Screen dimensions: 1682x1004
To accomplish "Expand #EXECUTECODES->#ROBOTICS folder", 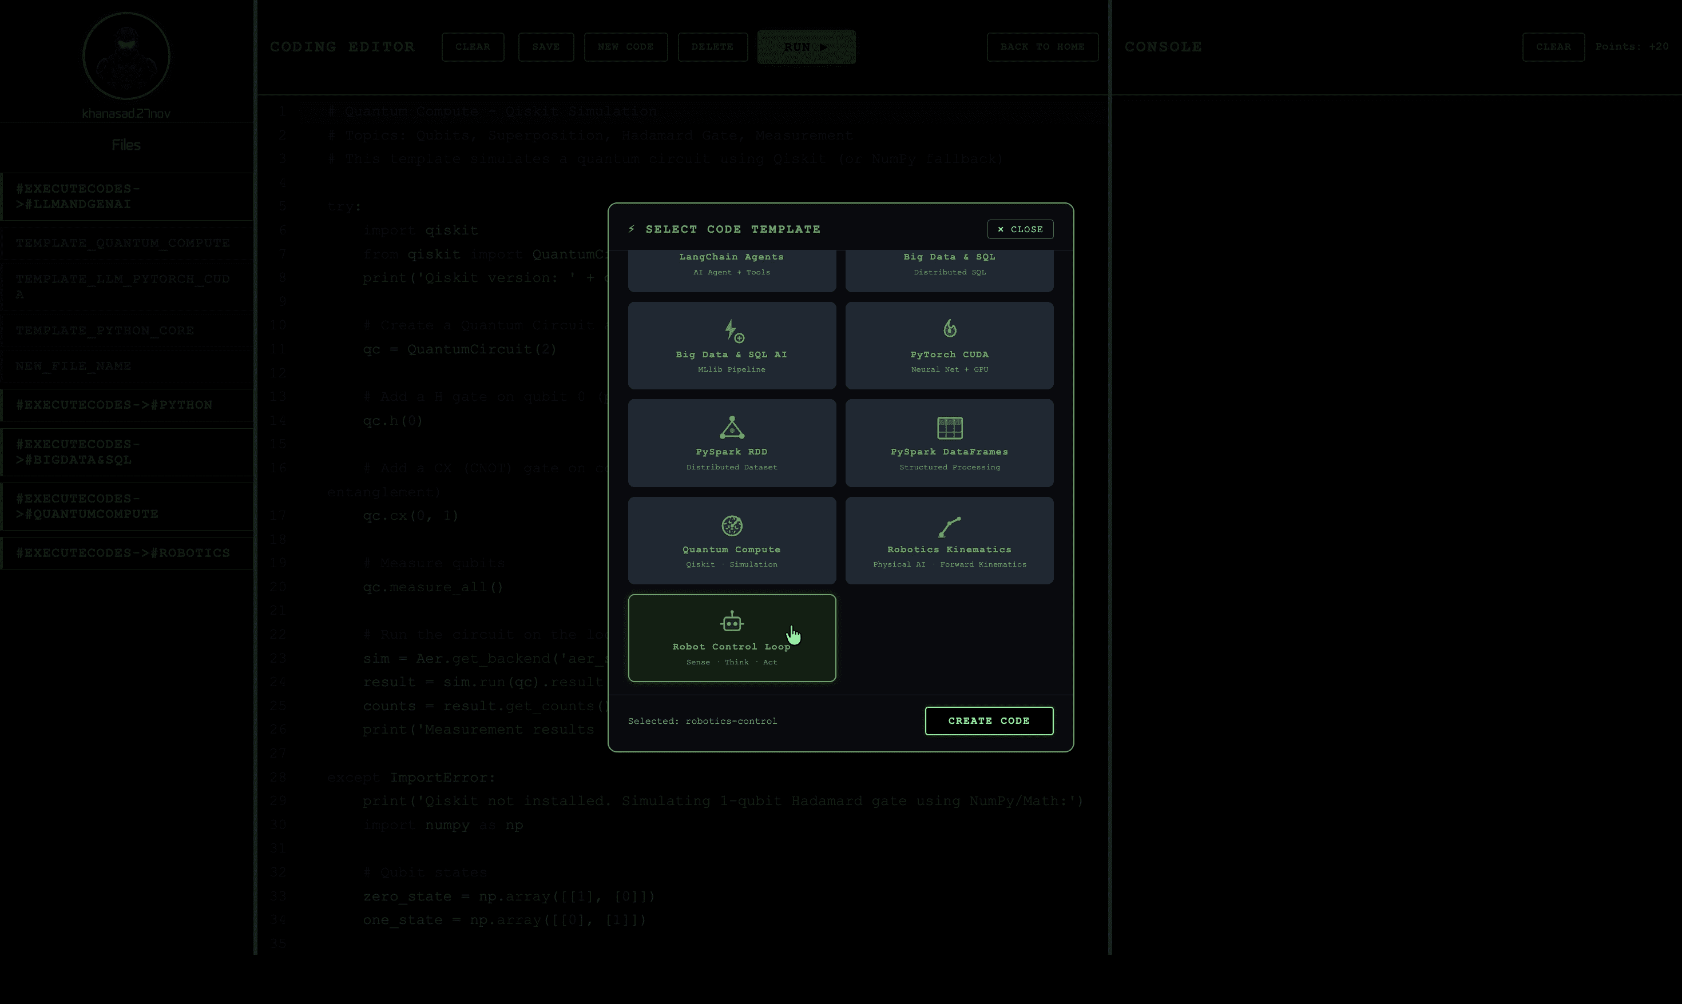I will point(126,553).
